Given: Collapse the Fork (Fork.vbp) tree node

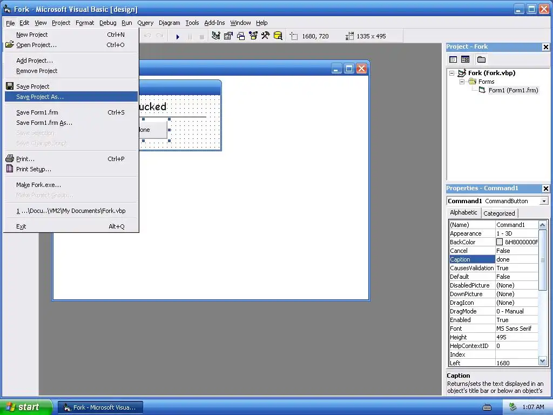Looking at the screenshot, I should tap(452, 73).
